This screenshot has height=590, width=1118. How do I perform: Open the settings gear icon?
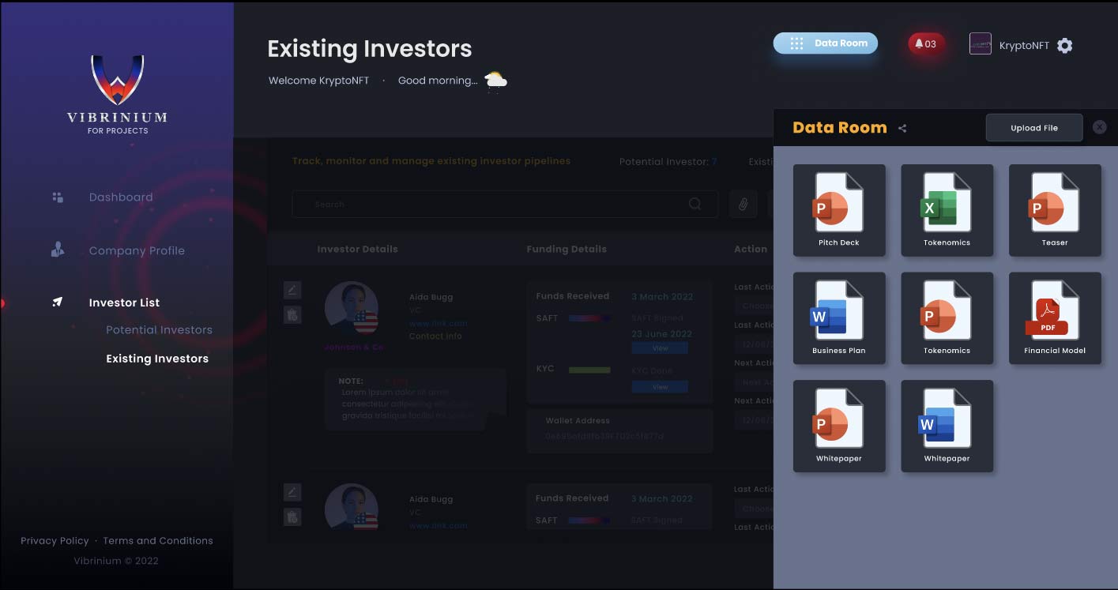[1064, 46]
